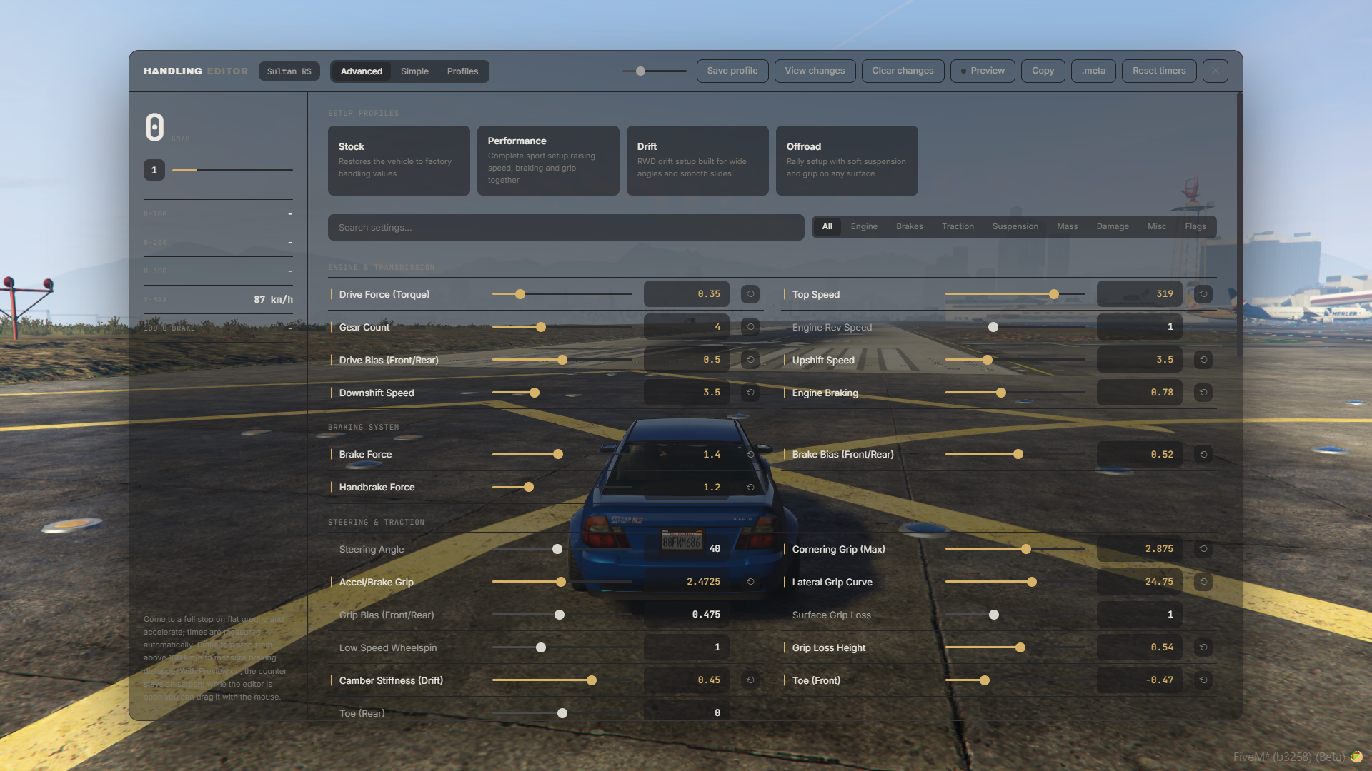Click the Engine Braking value 0.78

(x=1139, y=392)
